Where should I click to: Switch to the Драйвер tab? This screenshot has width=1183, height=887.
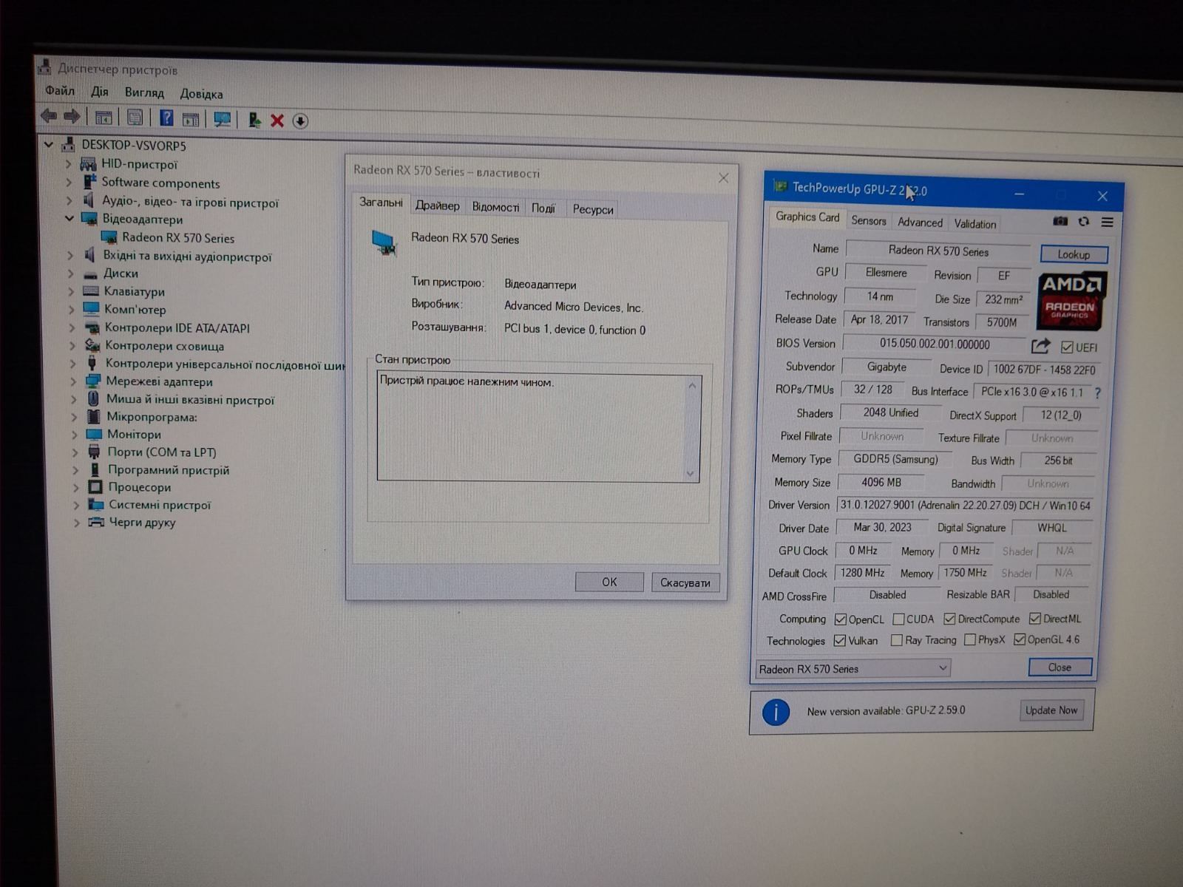[x=437, y=205]
